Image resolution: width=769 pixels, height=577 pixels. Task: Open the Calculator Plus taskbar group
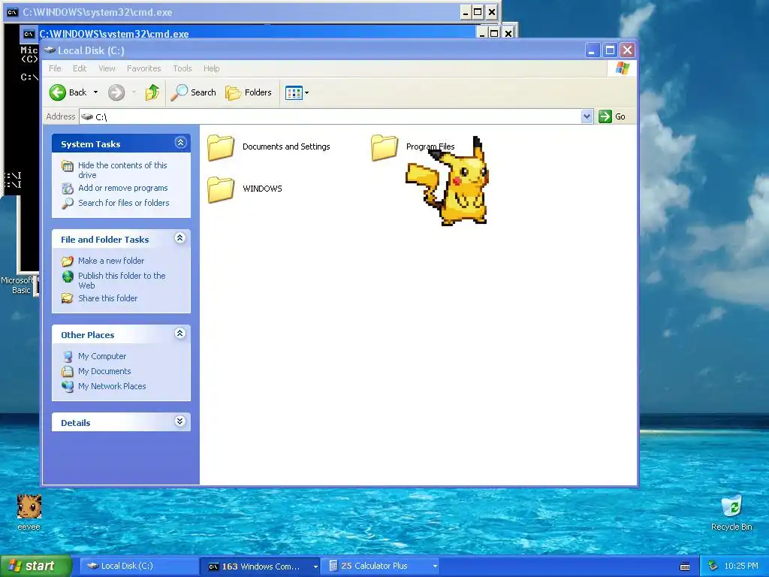(x=381, y=566)
